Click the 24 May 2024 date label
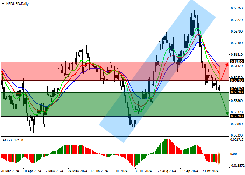 click(77, 171)
